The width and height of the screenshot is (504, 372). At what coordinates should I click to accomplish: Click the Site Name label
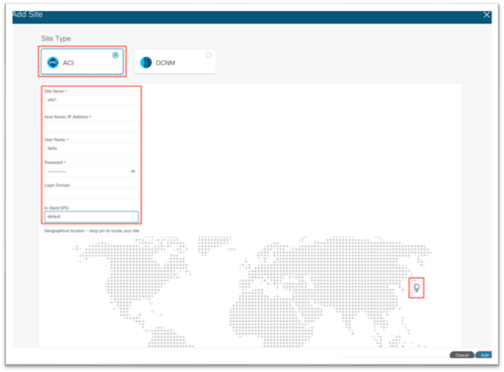point(54,91)
